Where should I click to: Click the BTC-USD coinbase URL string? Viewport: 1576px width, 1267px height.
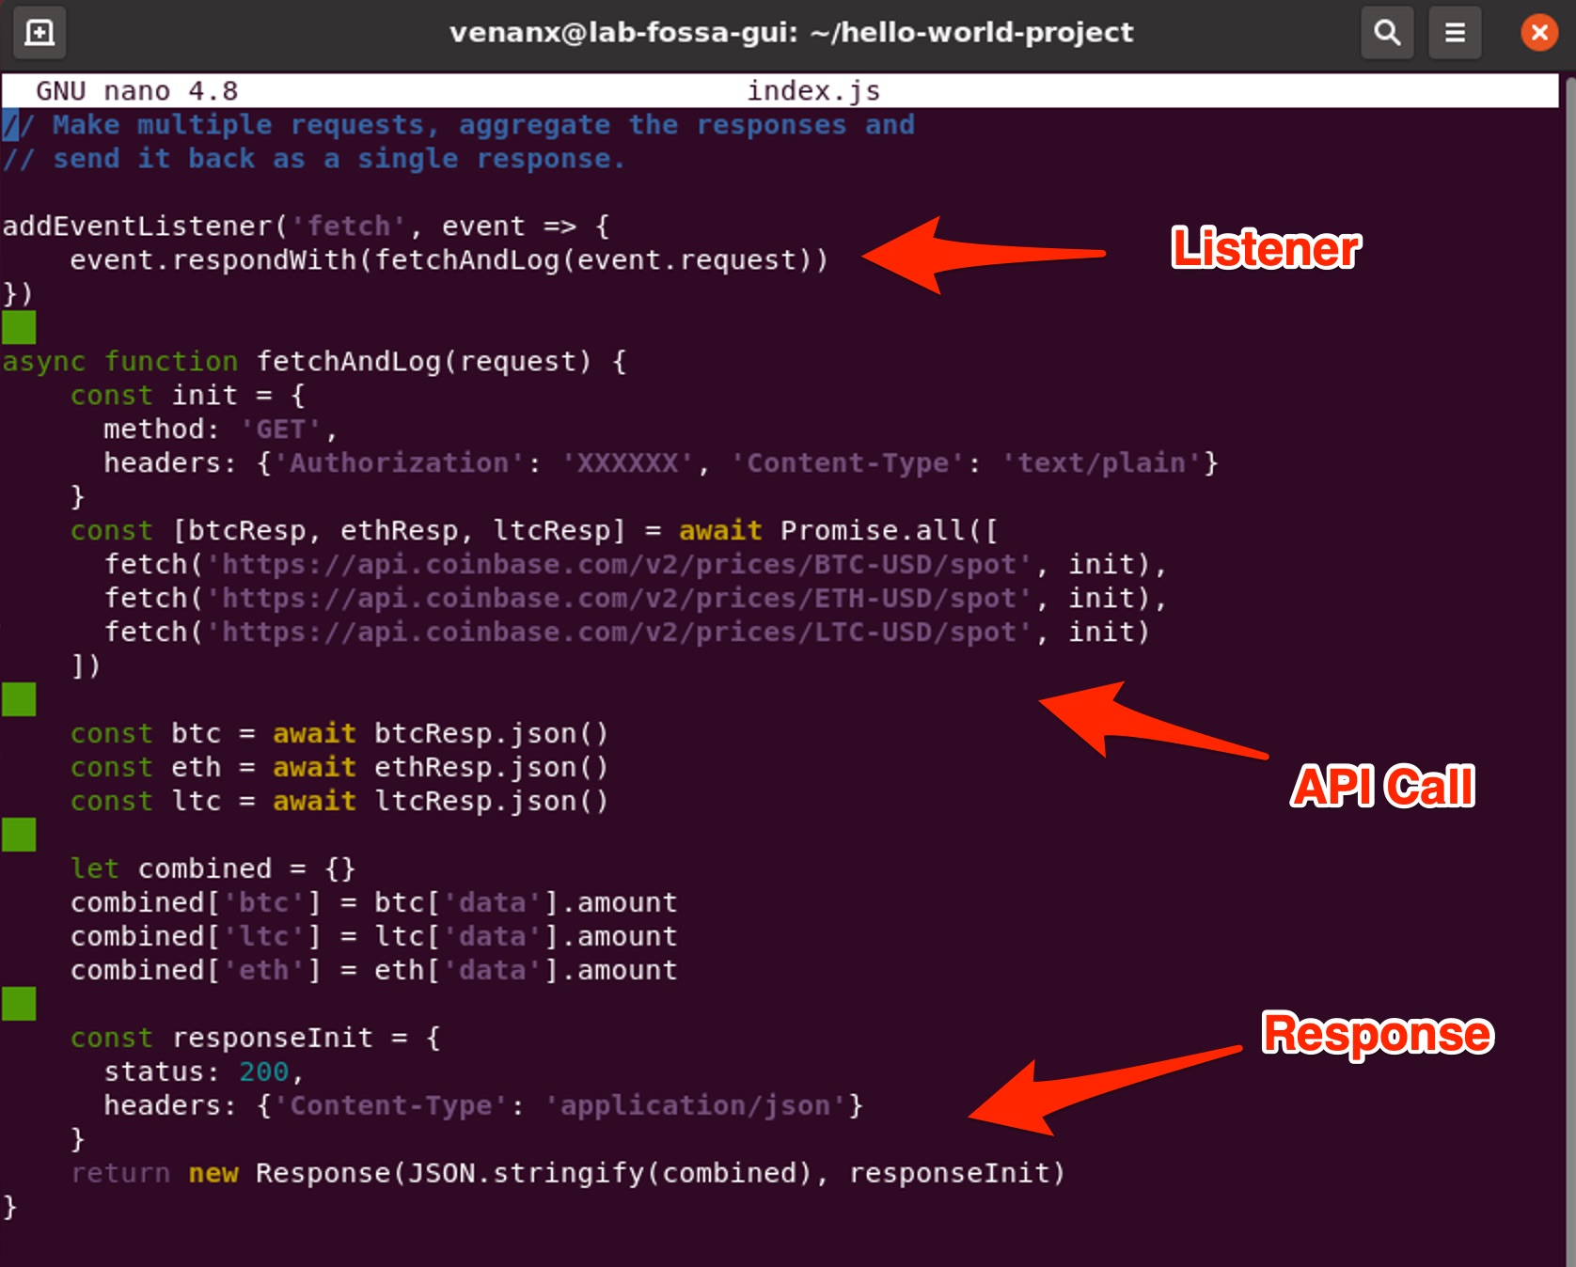click(x=620, y=565)
